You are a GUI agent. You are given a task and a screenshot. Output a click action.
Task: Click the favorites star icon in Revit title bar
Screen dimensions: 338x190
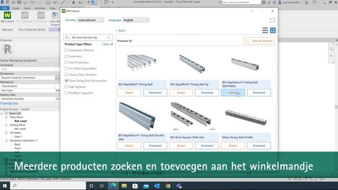[274, 2]
